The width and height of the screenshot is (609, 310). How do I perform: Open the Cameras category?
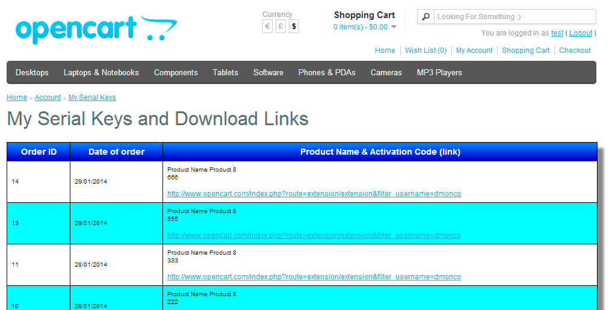coord(386,73)
